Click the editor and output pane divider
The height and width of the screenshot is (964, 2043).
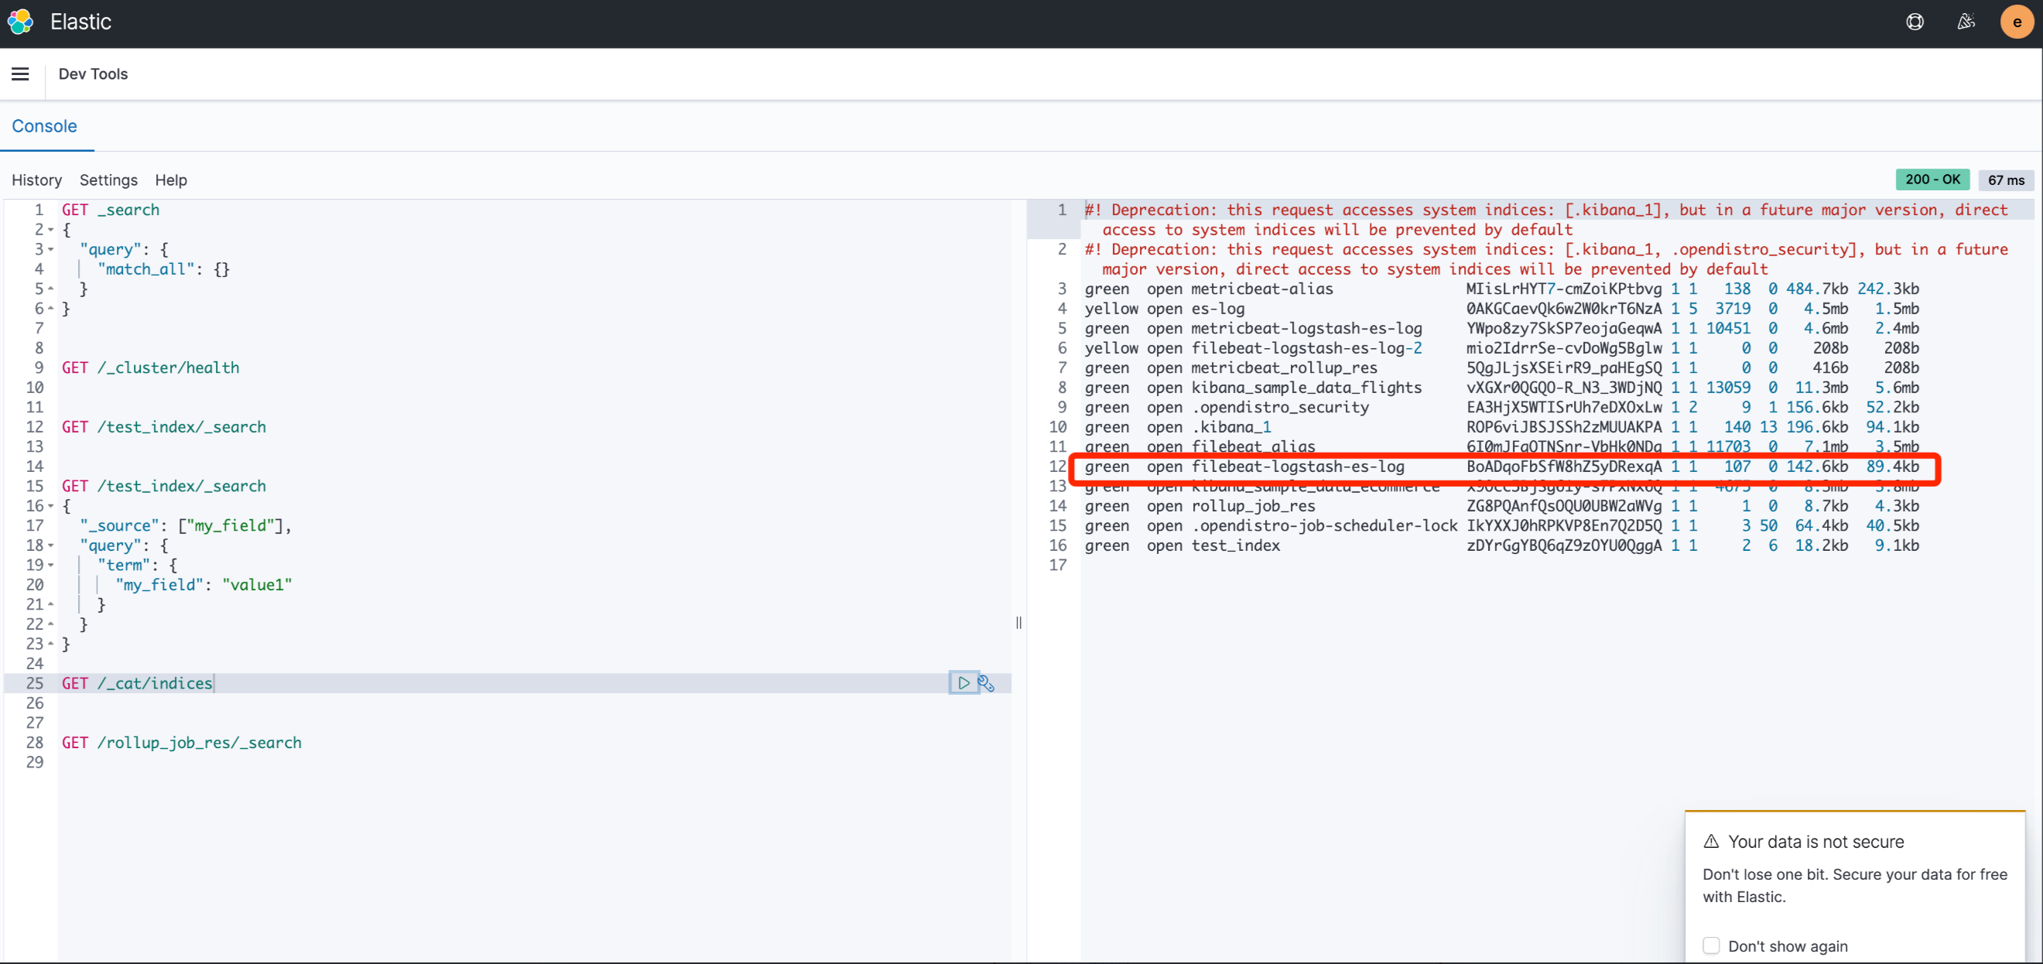click(x=1018, y=622)
